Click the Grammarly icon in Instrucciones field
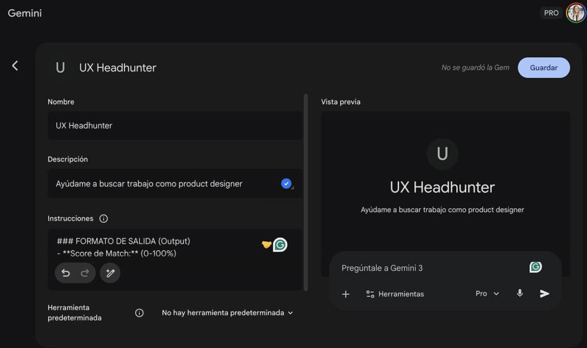This screenshot has width=587, height=348. [280, 245]
